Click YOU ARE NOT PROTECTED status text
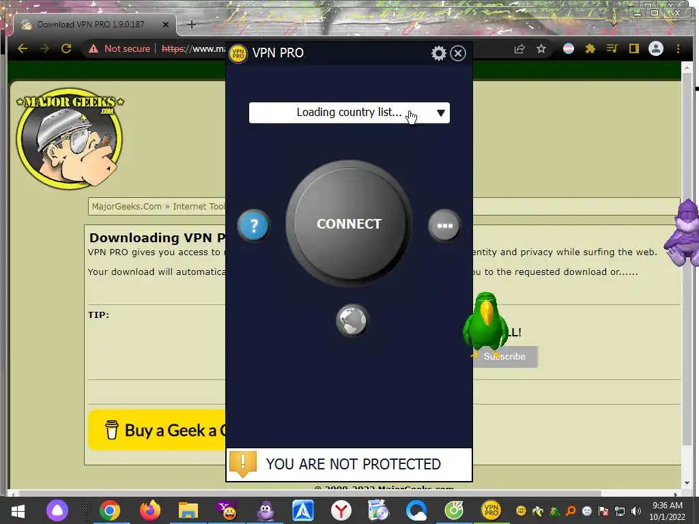699x524 pixels. 353,464
